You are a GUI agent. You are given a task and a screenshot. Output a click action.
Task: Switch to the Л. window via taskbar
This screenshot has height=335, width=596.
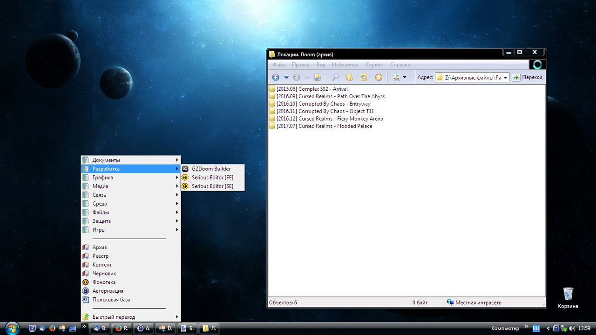209,328
